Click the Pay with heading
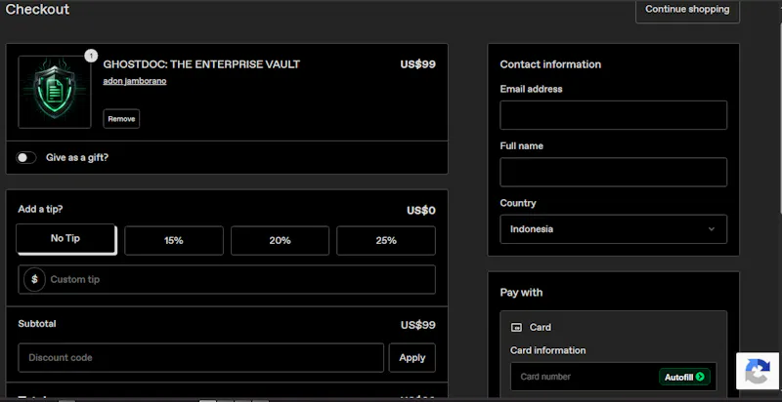This screenshot has height=402, width=782. pyautogui.click(x=521, y=293)
